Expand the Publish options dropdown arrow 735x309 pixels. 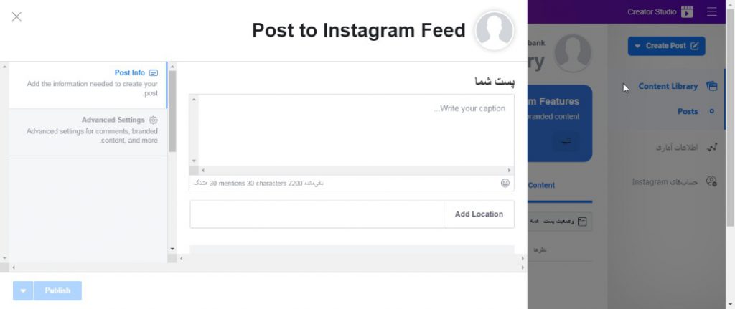click(23, 291)
